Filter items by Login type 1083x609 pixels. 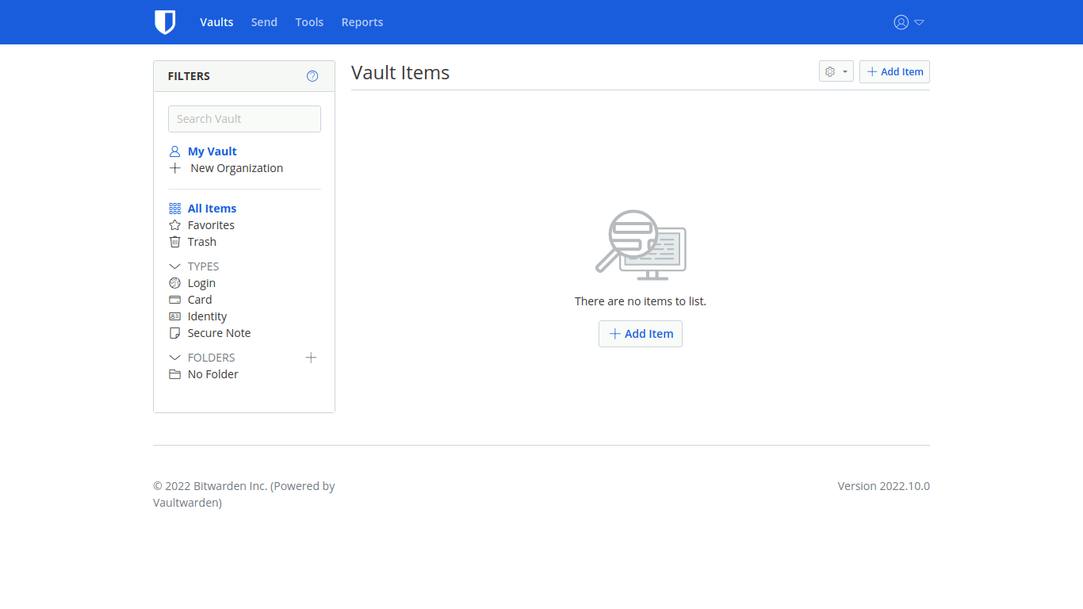point(201,283)
